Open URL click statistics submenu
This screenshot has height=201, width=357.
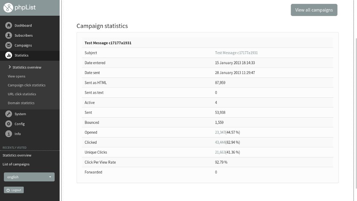(22, 94)
